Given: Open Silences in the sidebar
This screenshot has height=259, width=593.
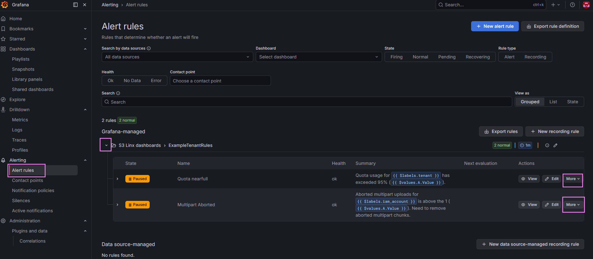Looking at the screenshot, I should point(21,201).
